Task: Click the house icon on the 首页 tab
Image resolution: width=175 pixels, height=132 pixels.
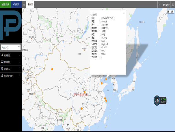Action: click(x=29, y=4)
